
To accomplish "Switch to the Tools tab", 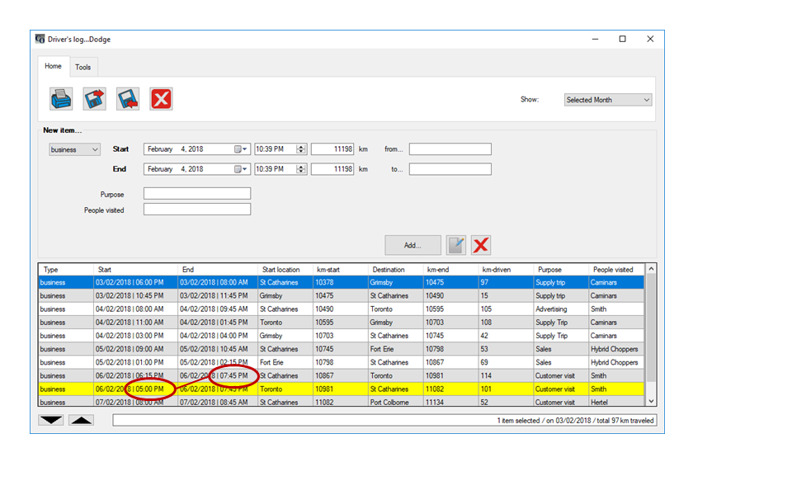I will 83,67.
